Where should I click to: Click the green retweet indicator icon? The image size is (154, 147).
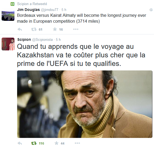point(13,4)
